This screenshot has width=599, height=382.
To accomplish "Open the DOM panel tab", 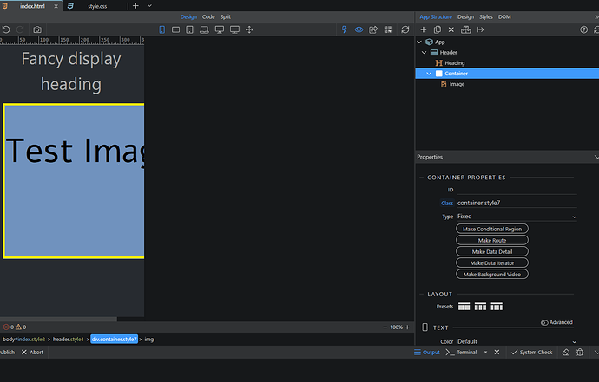I will 504,16.
